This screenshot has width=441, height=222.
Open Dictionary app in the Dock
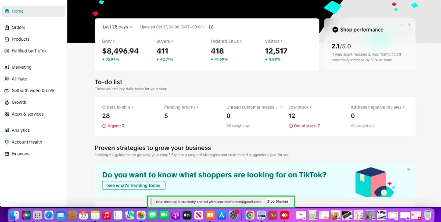click(273, 215)
